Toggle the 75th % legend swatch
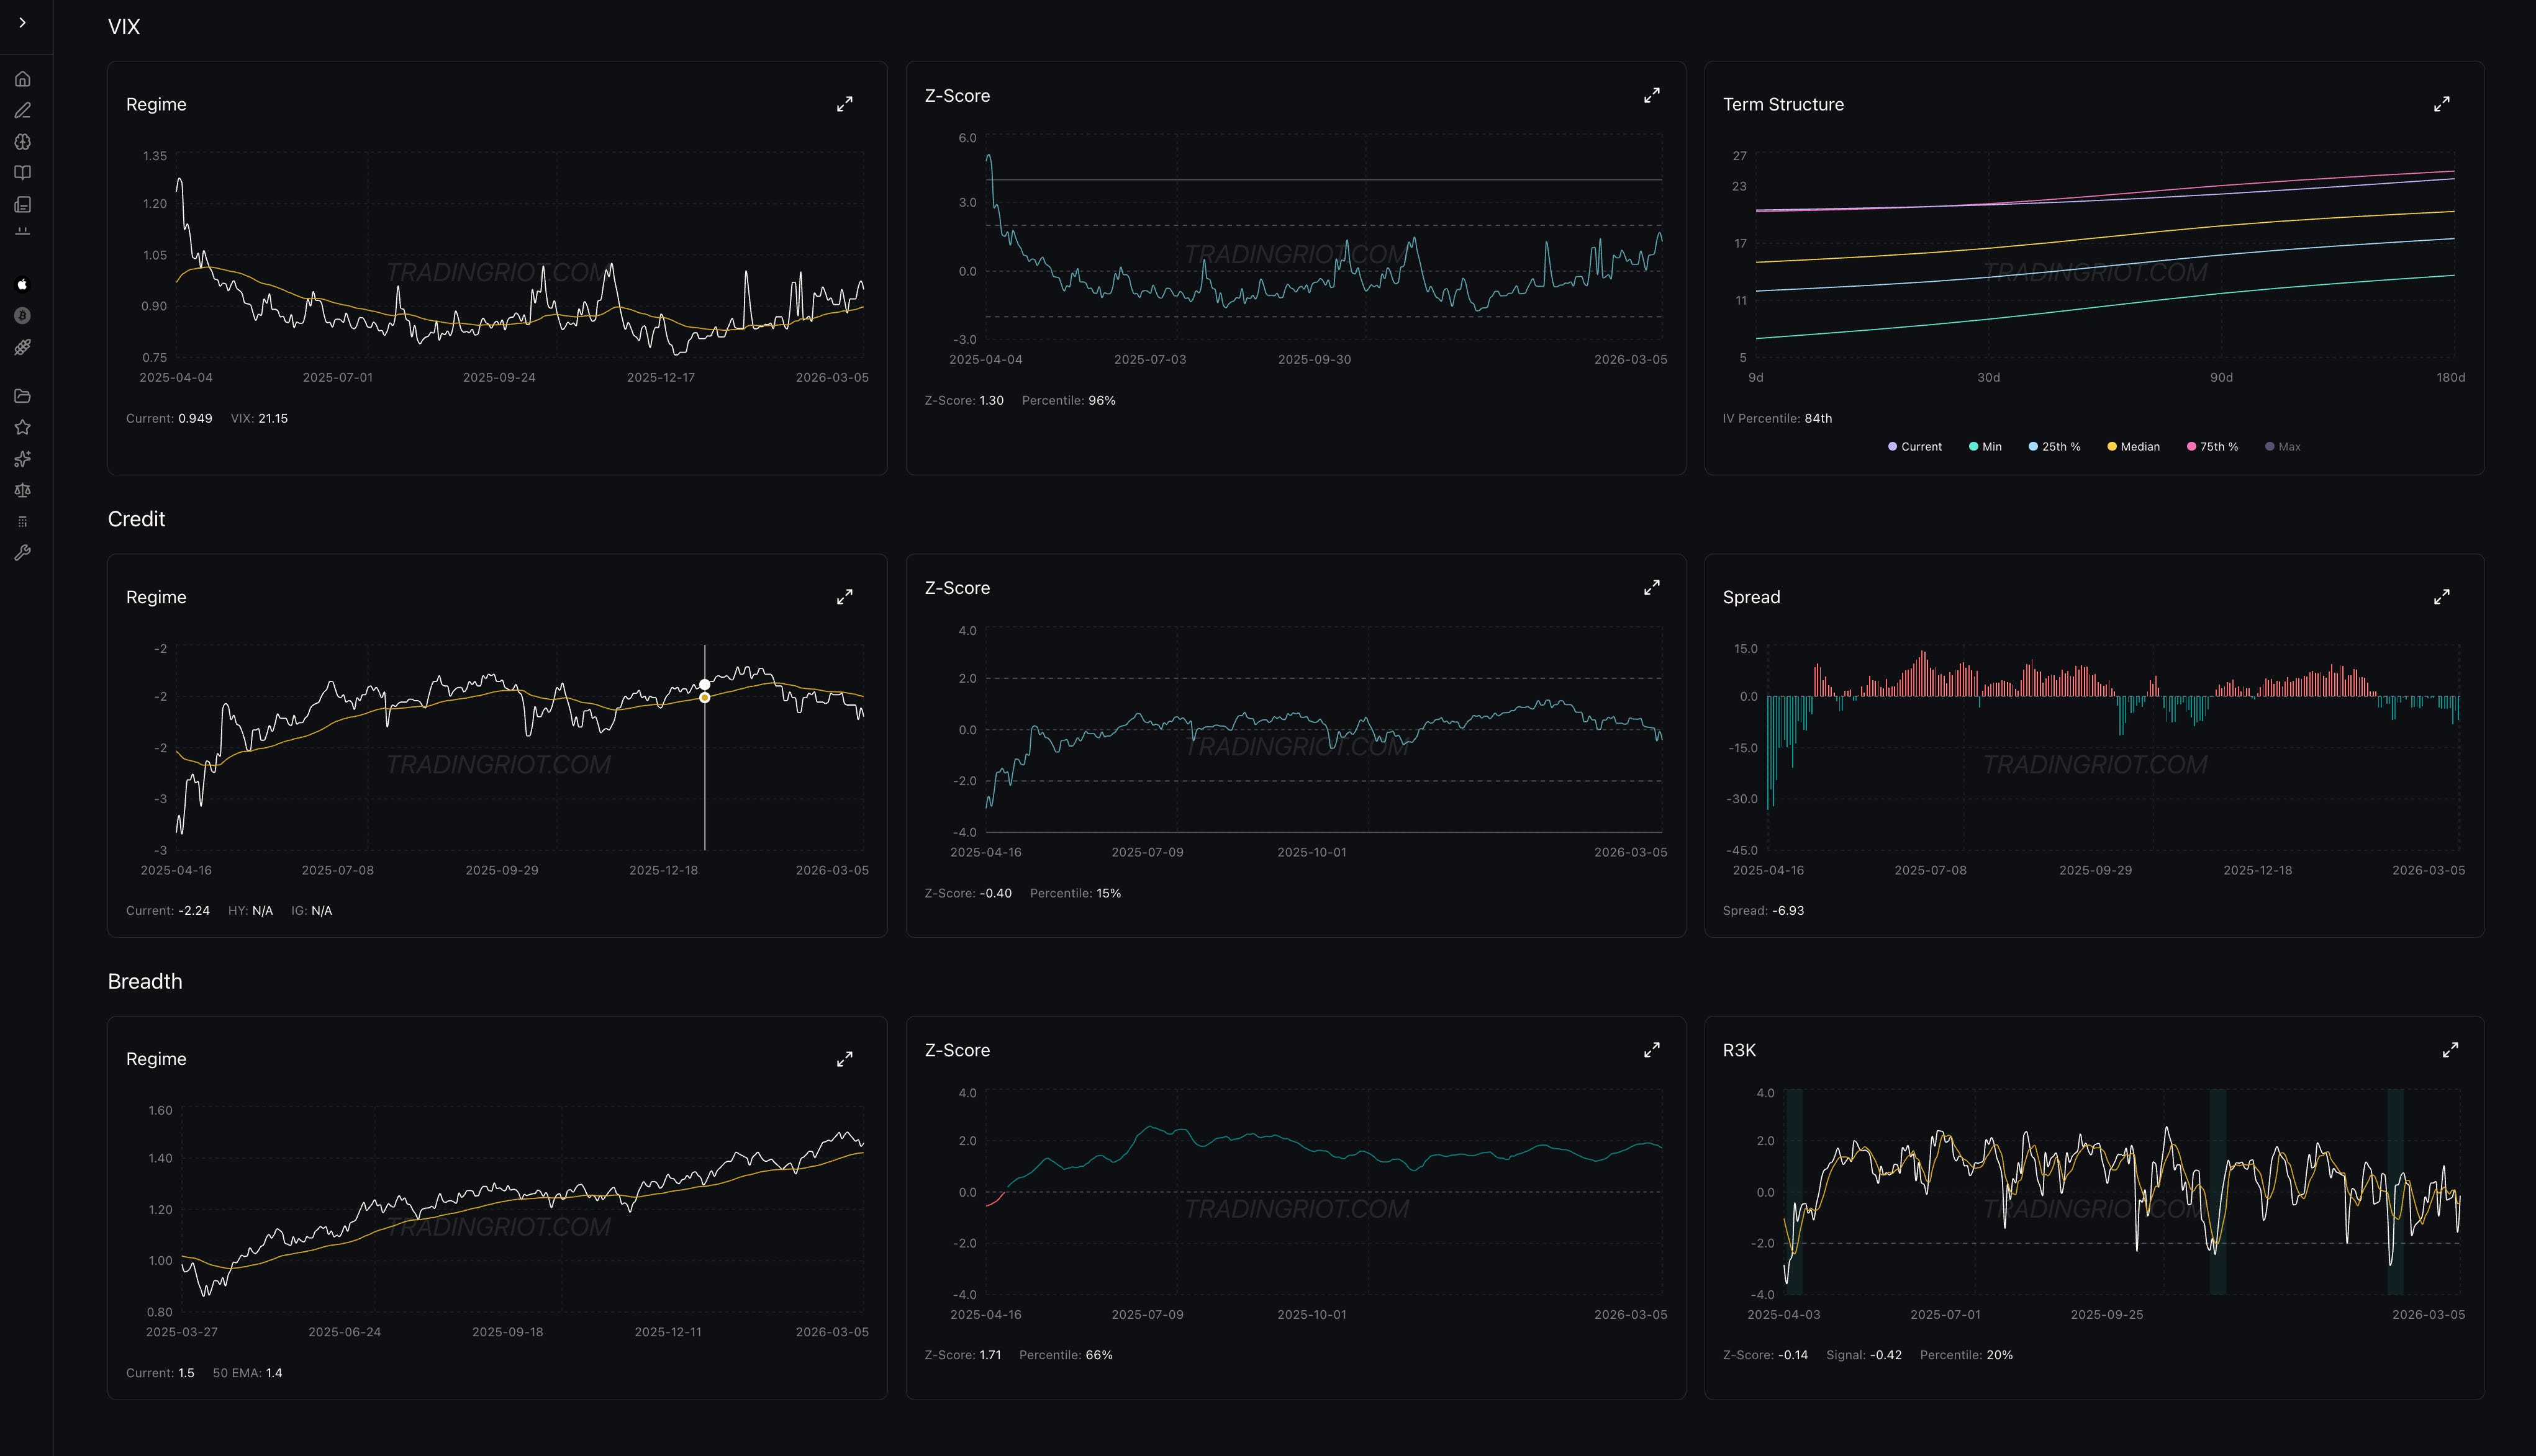2536x1456 pixels. [2191, 447]
